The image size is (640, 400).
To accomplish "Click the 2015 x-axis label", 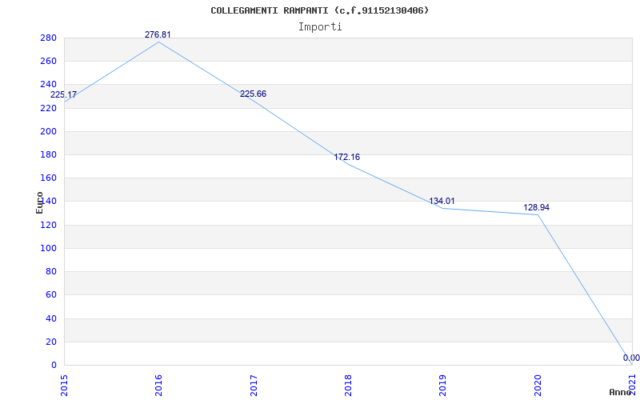I will (64, 386).
